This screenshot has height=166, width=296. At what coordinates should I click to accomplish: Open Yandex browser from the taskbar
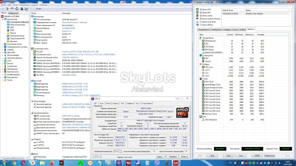[x=33, y=163]
